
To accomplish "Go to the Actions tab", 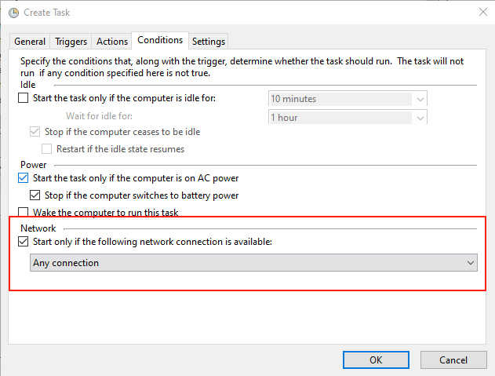I will point(111,41).
